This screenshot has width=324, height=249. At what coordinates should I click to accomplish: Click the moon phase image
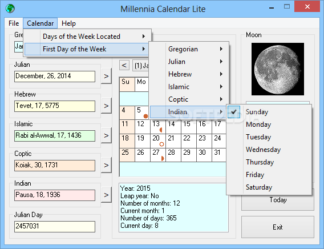pyautogui.click(x=277, y=69)
